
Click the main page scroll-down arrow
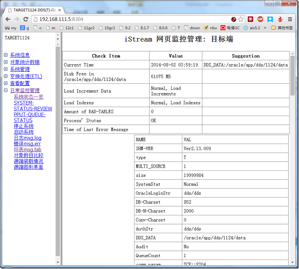[292, 262]
